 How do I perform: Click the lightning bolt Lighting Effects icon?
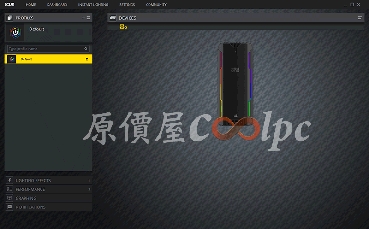point(9,180)
